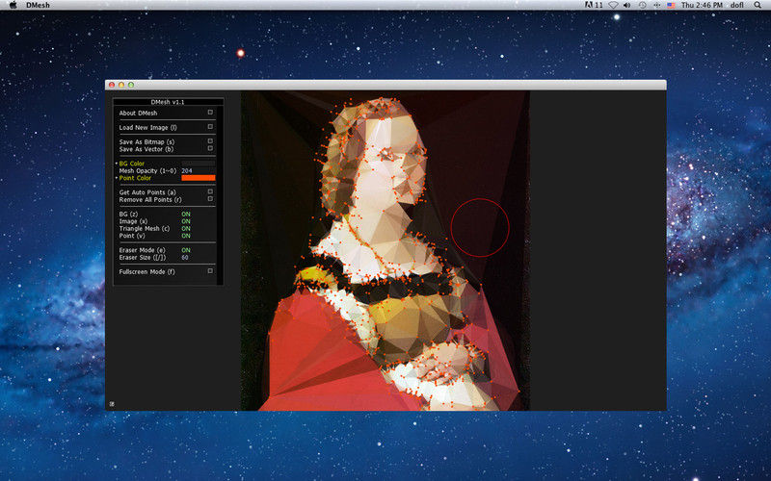Click the Time Machine clock icon
The height and width of the screenshot is (481, 771).
coord(642,5)
